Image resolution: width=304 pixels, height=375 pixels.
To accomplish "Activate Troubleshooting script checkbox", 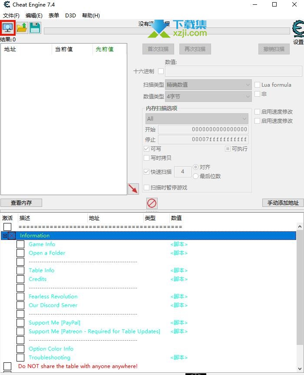I will point(20,358).
